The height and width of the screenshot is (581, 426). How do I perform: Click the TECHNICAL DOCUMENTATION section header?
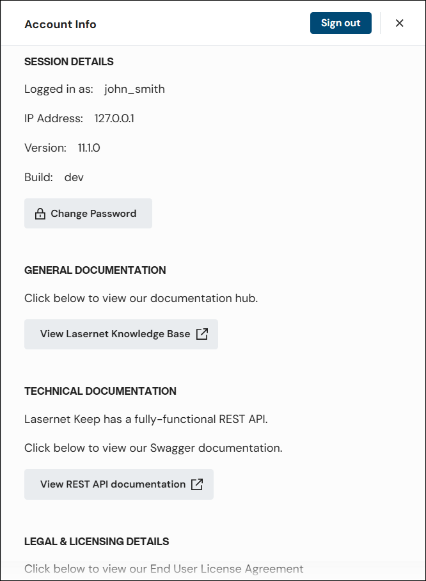[100, 391]
